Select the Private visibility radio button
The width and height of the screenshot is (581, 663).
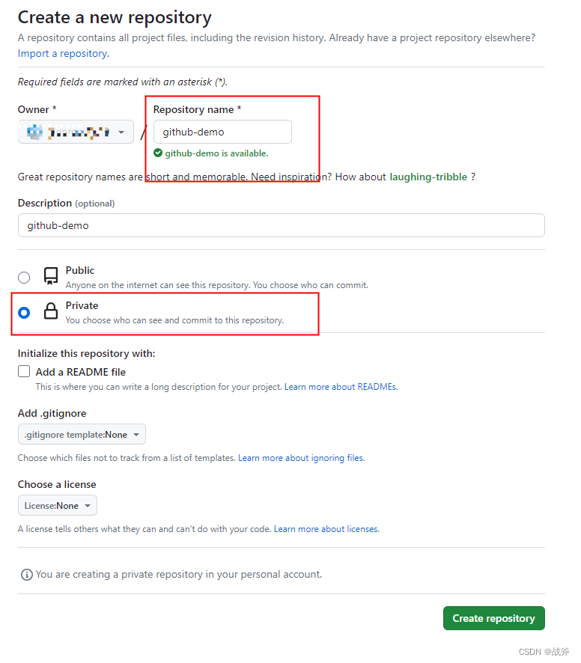point(24,312)
